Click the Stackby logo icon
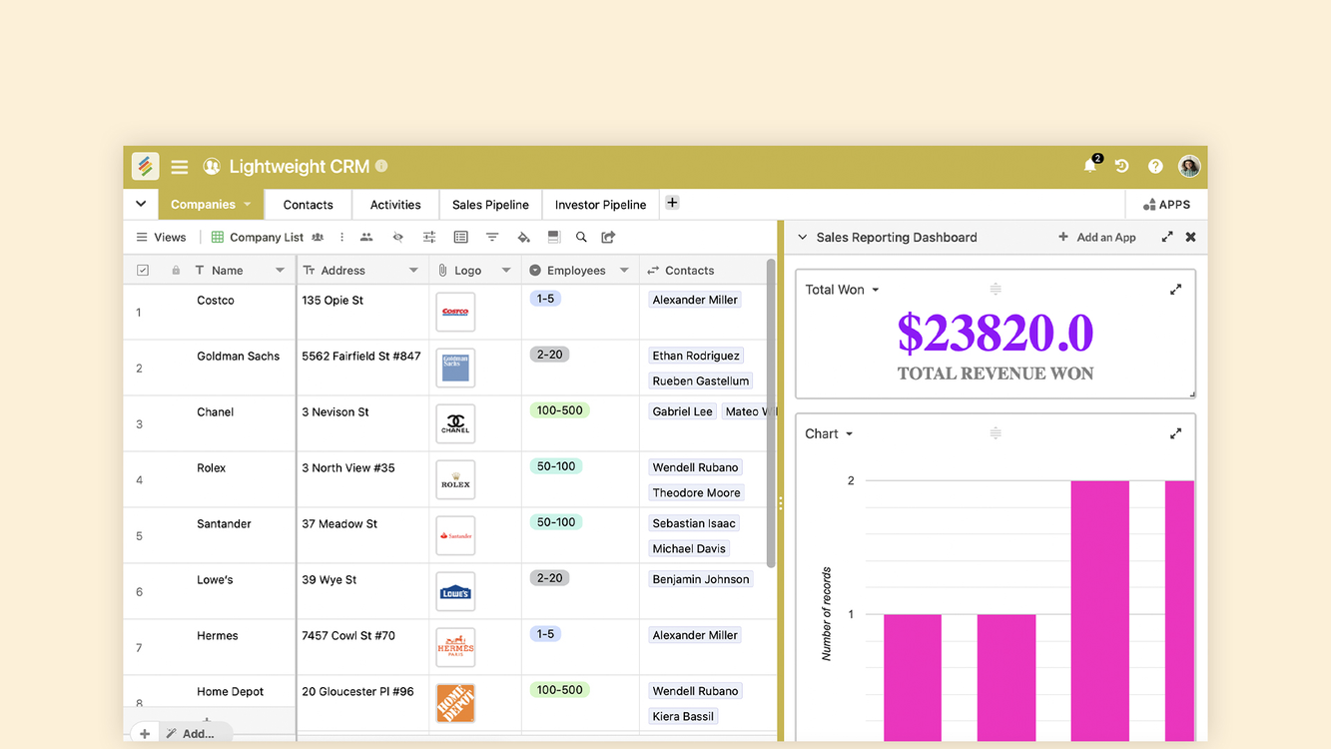The width and height of the screenshot is (1331, 749). (145, 166)
